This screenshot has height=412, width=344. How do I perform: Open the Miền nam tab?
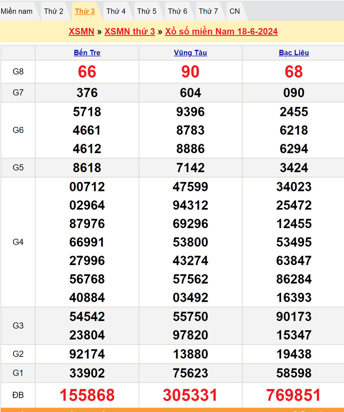click(x=17, y=11)
